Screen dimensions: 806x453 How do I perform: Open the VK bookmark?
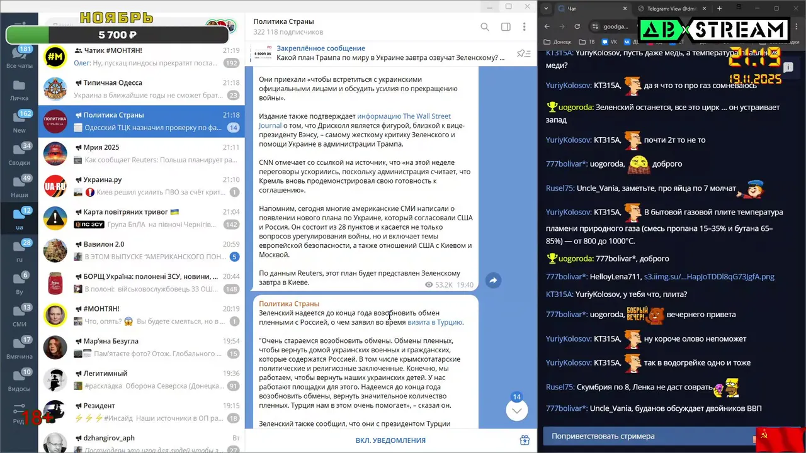tap(609, 42)
